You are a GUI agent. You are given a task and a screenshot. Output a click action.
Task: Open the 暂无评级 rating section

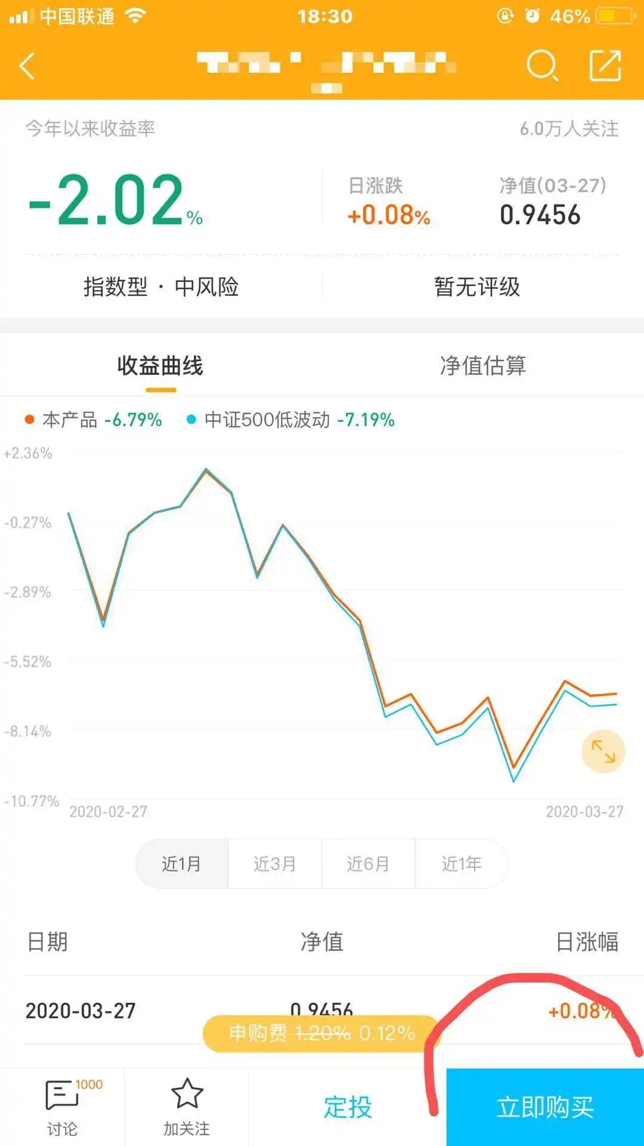point(477,286)
